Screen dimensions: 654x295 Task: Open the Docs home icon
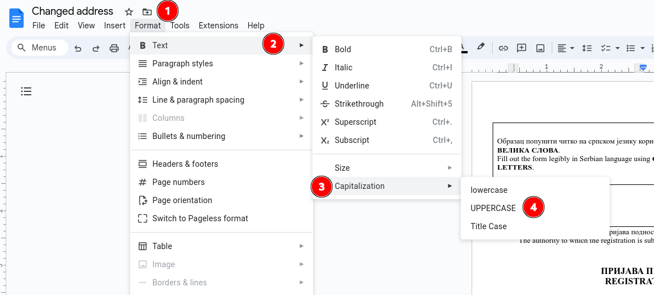(x=16, y=18)
